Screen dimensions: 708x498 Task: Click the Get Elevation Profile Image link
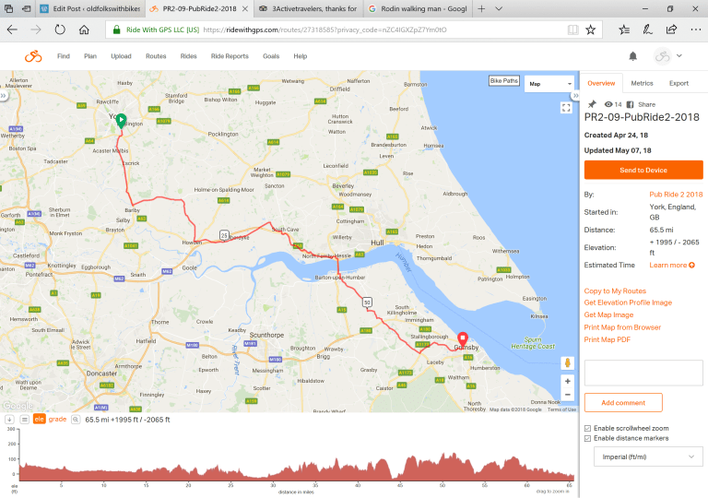628,302
